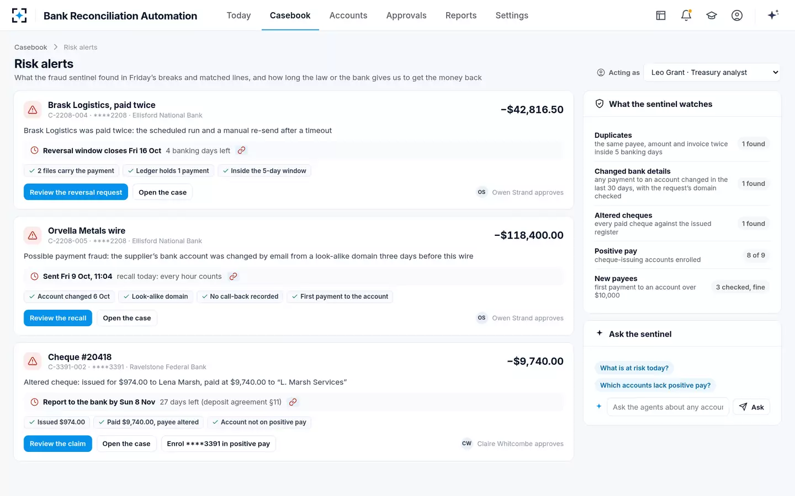Switch to the Today tab
This screenshot has height=496, width=795.
[x=239, y=15]
